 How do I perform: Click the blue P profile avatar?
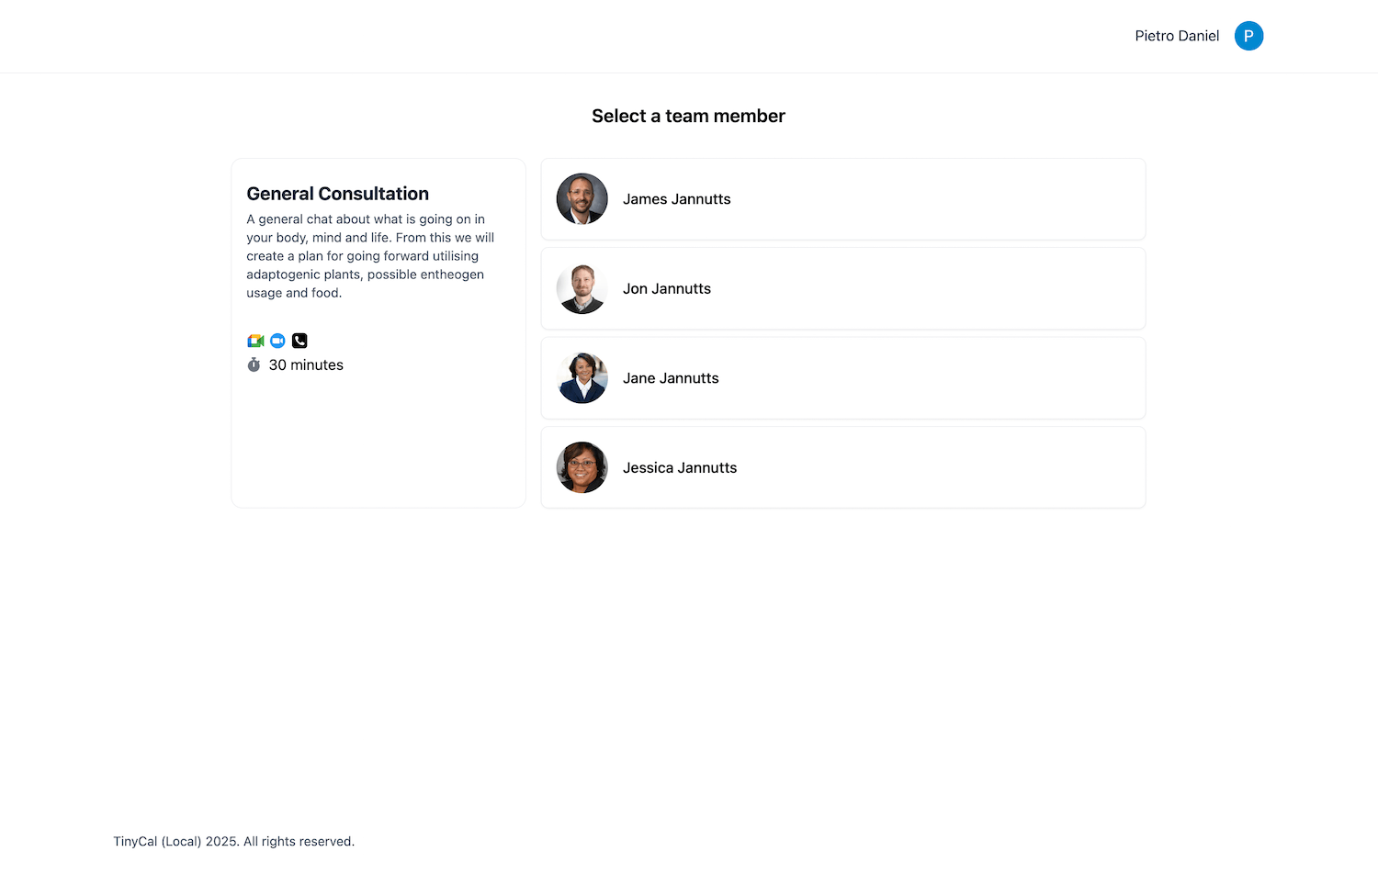(1248, 36)
